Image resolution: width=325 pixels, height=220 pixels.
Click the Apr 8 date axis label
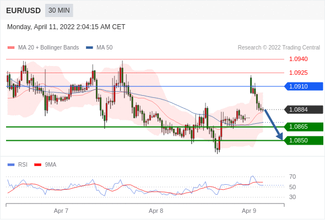pos(156,211)
